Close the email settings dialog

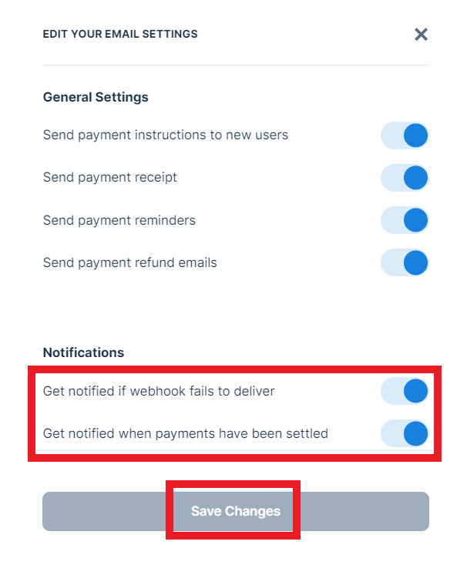pos(421,34)
